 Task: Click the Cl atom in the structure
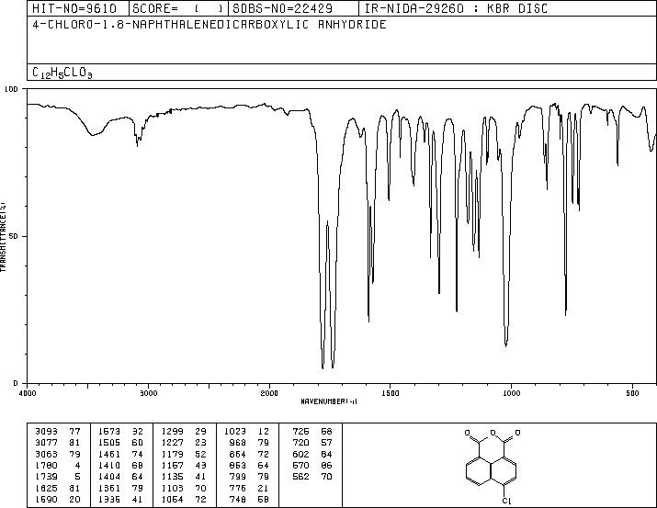coord(506,501)
